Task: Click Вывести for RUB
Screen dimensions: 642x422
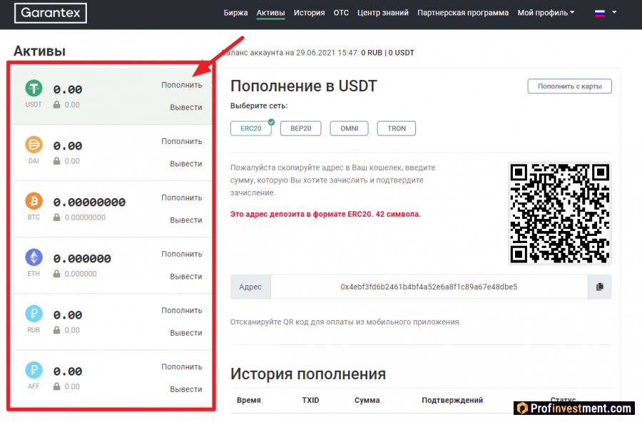Action: [x=186, y=333]
